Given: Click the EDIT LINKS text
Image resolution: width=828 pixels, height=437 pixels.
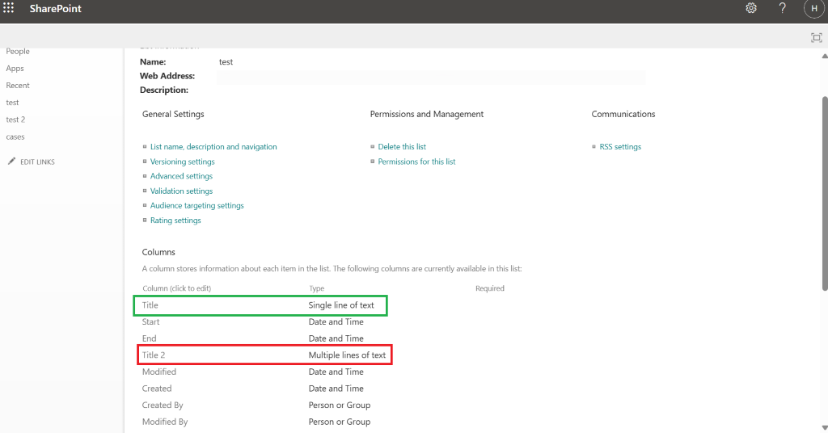Looking at the screenshot, I should (x=37, y=162).
